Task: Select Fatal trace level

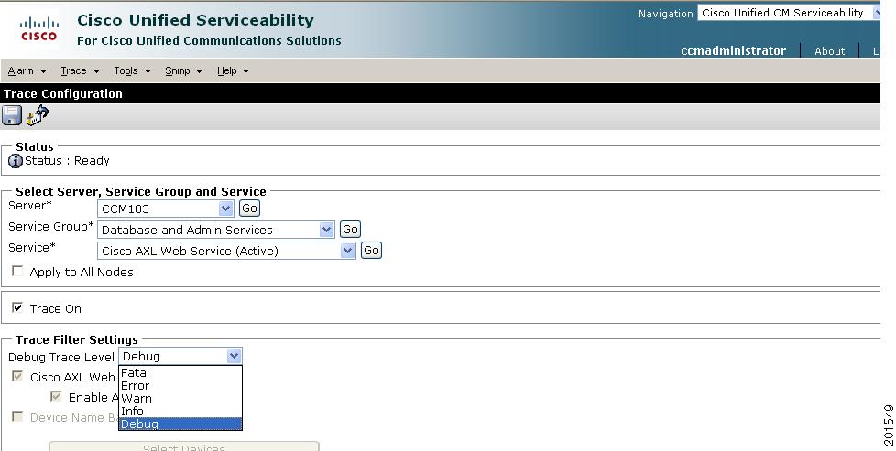Action: 180,373
